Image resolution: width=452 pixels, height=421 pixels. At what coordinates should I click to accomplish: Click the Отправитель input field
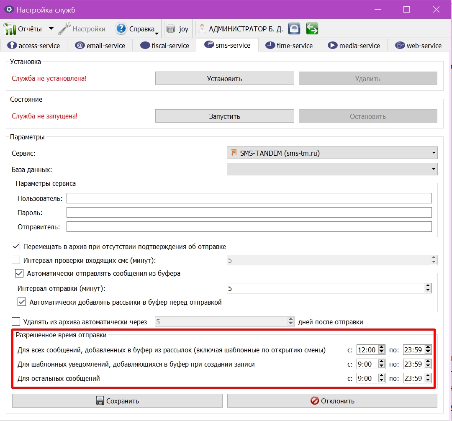tap(249, 226)
